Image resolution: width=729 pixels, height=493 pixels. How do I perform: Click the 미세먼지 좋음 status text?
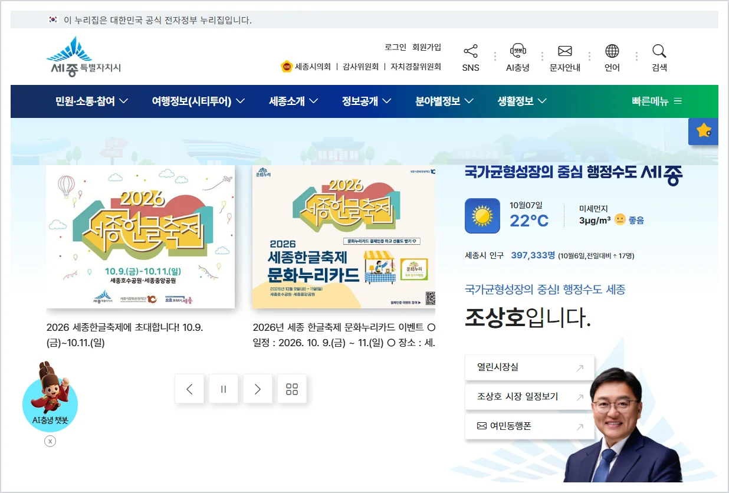(x=636, y=220)
